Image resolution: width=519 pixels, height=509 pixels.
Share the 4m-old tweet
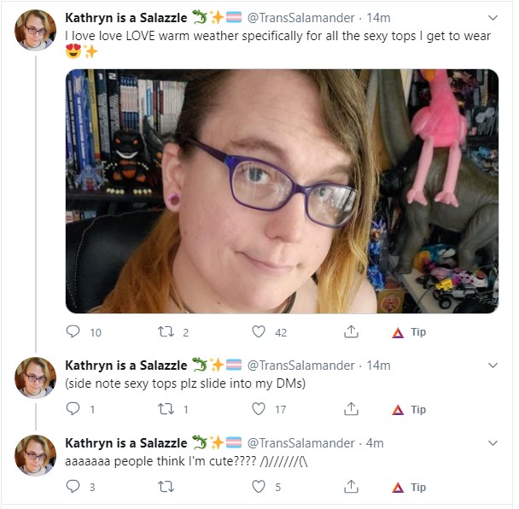[351, 486]
